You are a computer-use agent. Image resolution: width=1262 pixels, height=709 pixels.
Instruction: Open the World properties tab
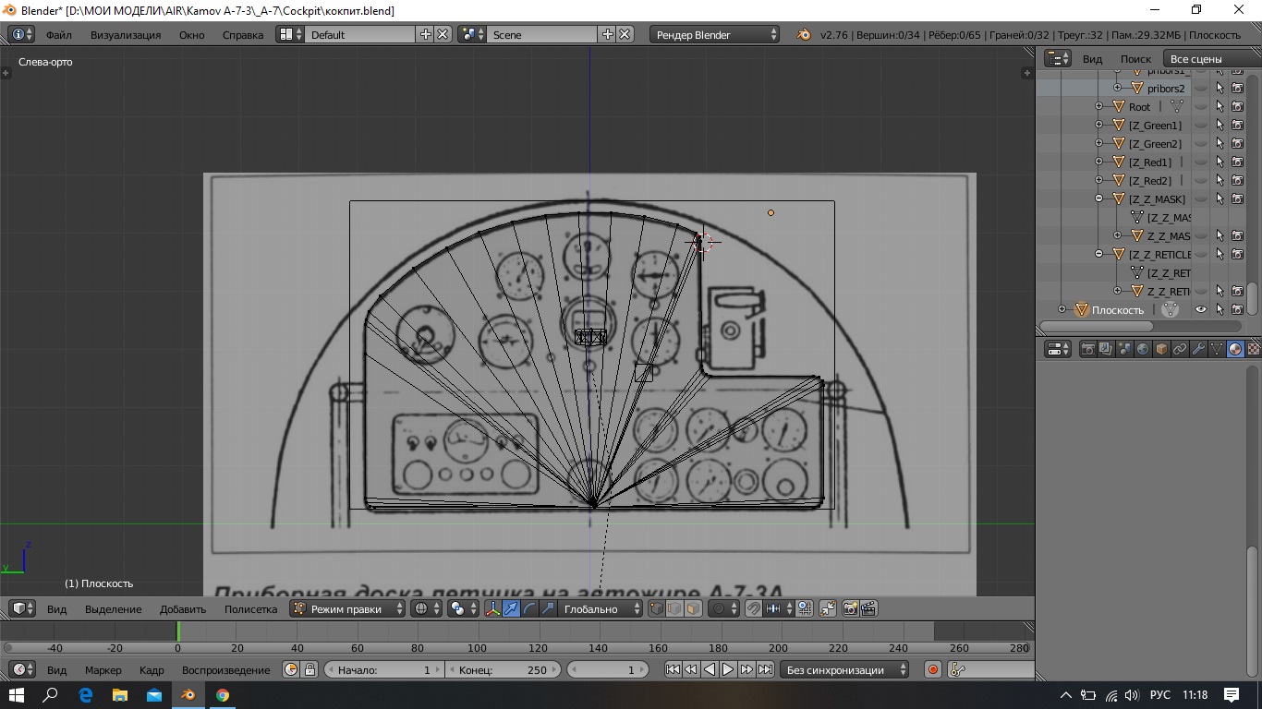click(1143, 349)
